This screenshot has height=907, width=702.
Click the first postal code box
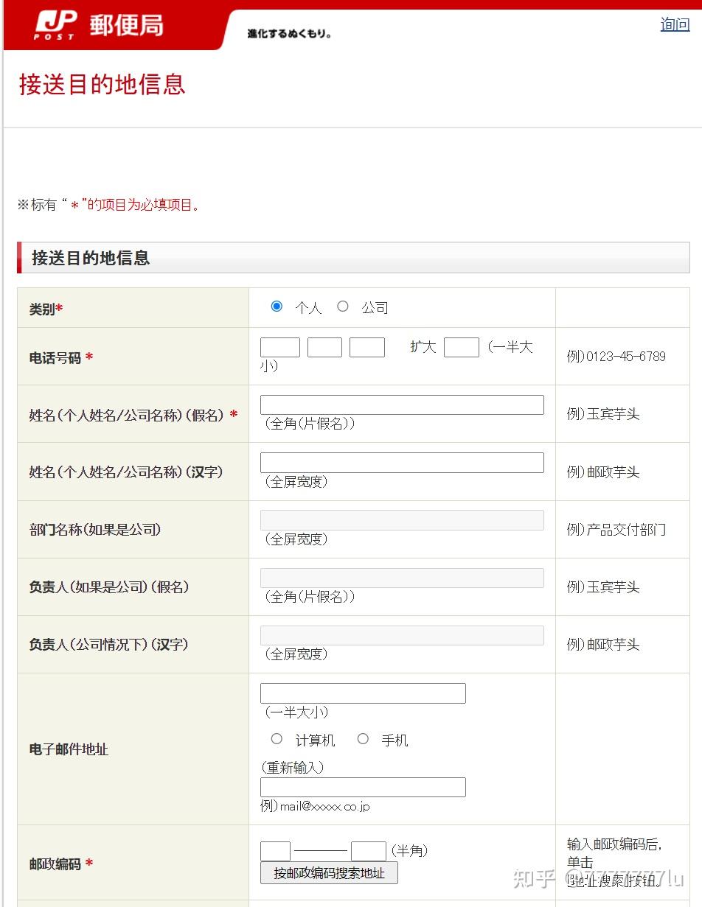coord(275,851)
